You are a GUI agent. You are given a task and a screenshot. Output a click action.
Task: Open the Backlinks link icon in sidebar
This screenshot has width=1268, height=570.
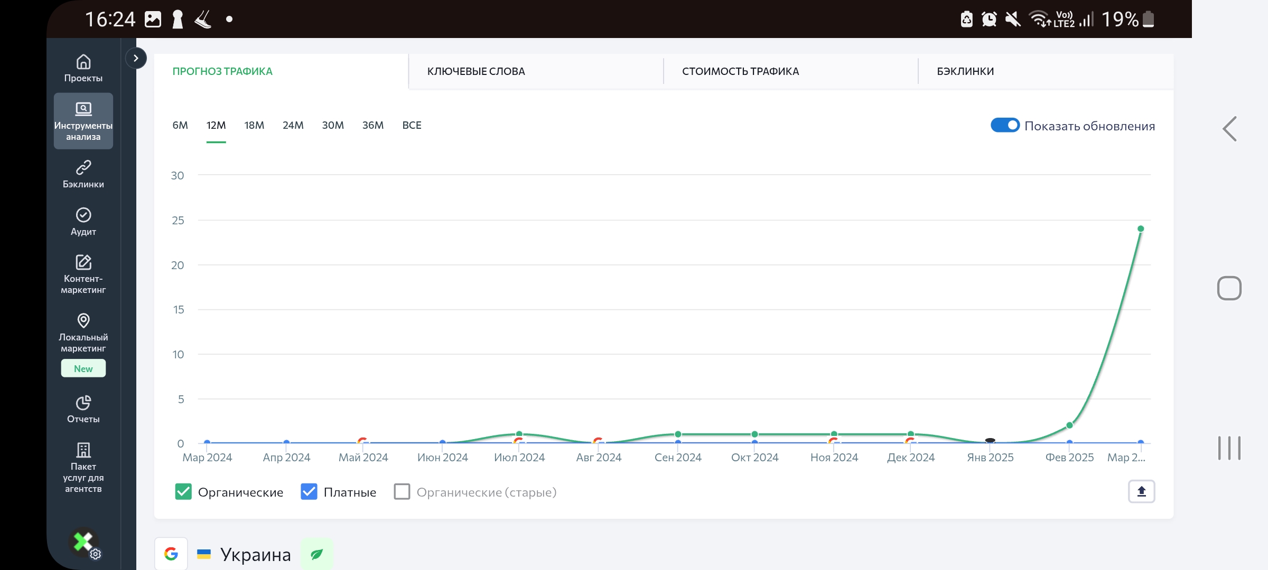coord(83,168)
